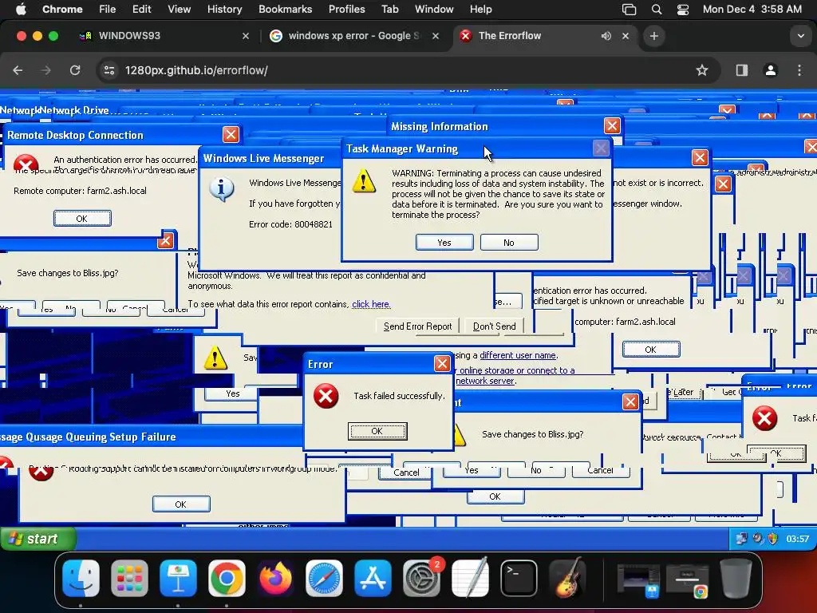Image resolution: width=817 pixels, height=613 pixels.
Task: Close the Error dialog with Task failed
Action: pos(442,363)
